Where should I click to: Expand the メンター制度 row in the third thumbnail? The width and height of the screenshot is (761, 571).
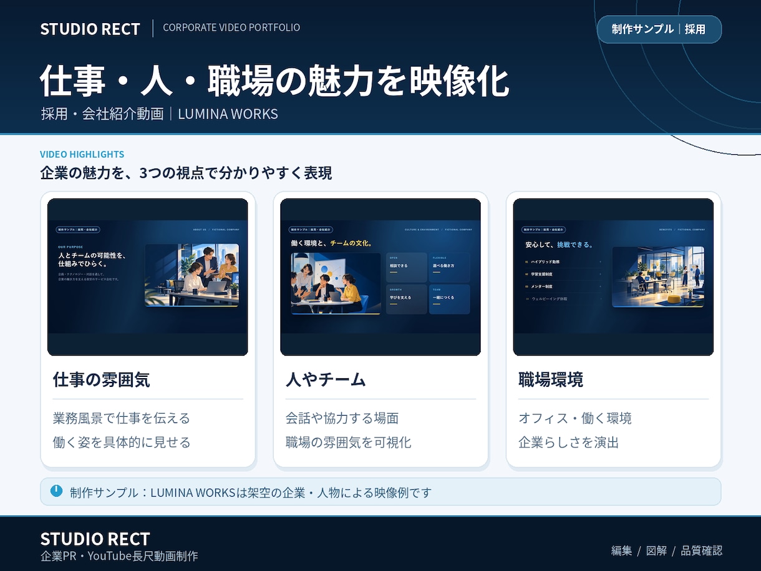click(x=564, y=286)
